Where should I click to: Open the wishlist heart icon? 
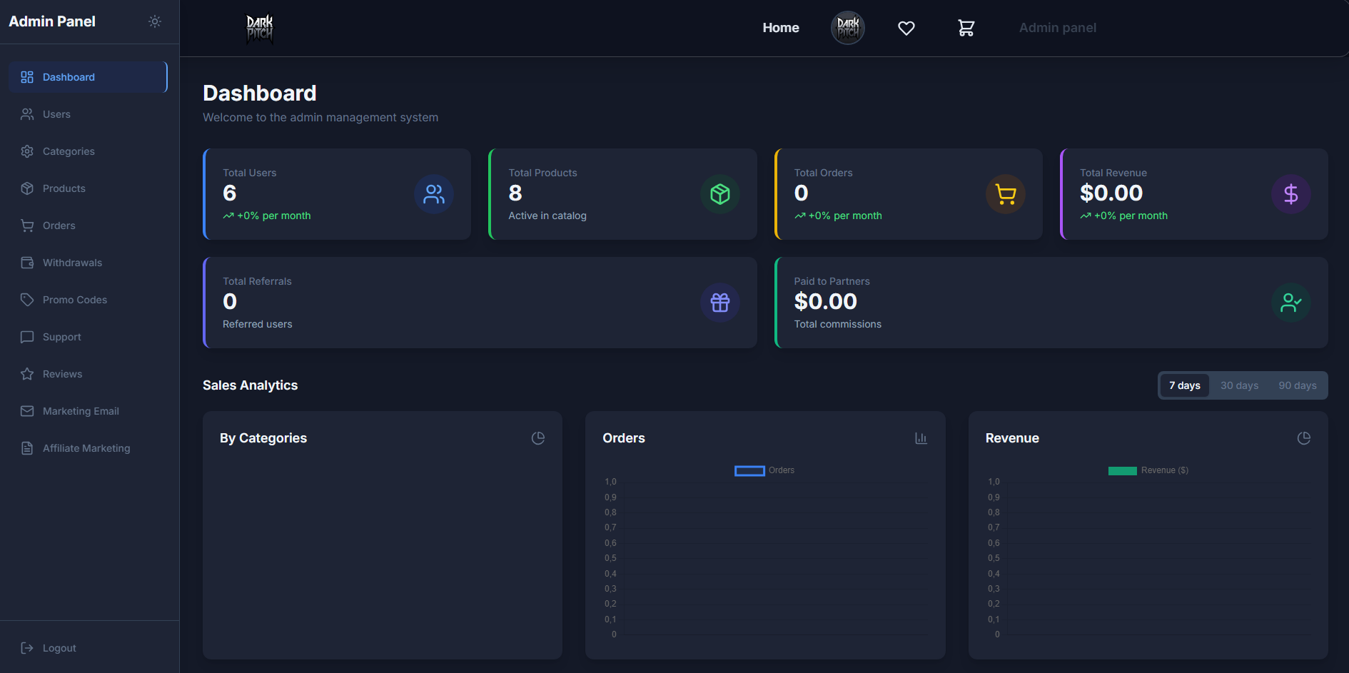click(906, 28)
